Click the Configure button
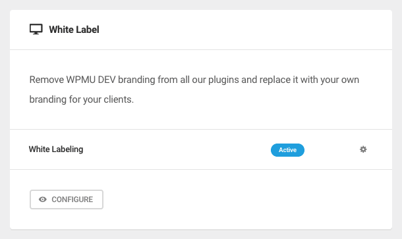Image resolution: width=402 pixels, height=239 pixels. (x=67, y=199)
